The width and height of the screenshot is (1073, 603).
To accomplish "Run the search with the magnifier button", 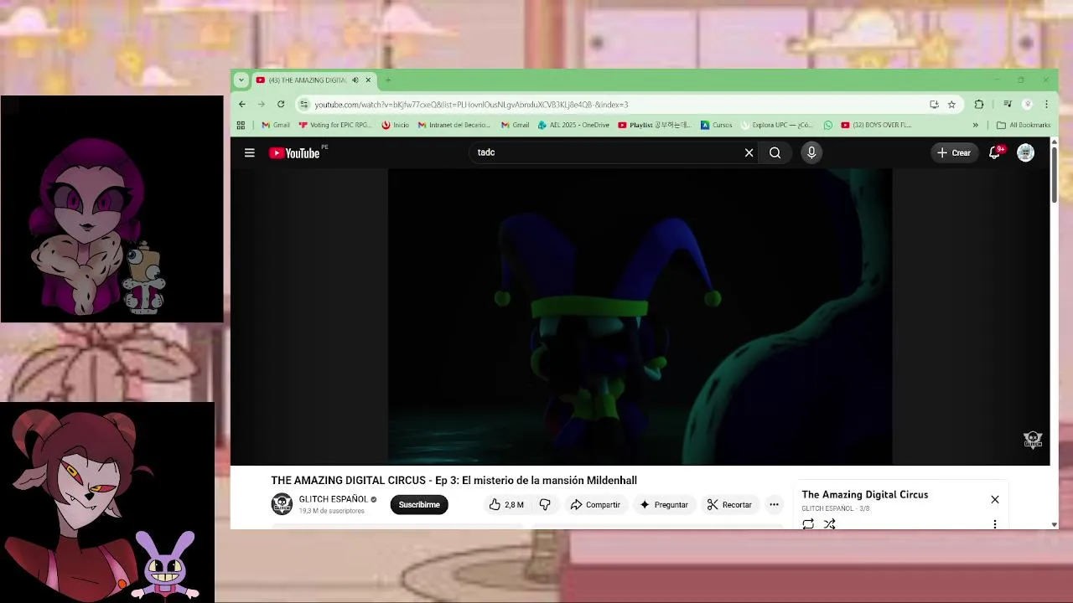I will (775, 152).
